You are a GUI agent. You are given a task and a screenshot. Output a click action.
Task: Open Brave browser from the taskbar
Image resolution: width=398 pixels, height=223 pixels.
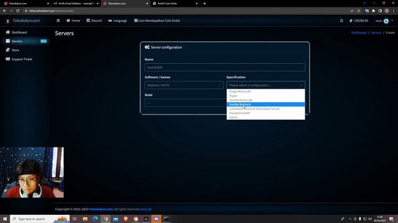[x=126, y=219]
